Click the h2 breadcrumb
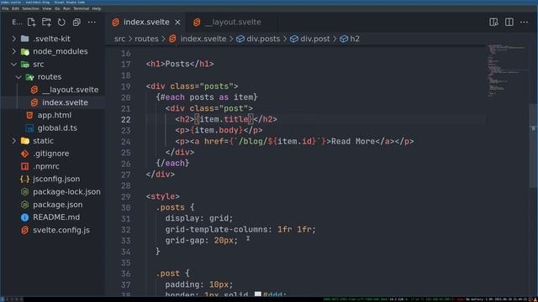The height and width of the screenshot is (302, 538). click(x=355, y=39)
